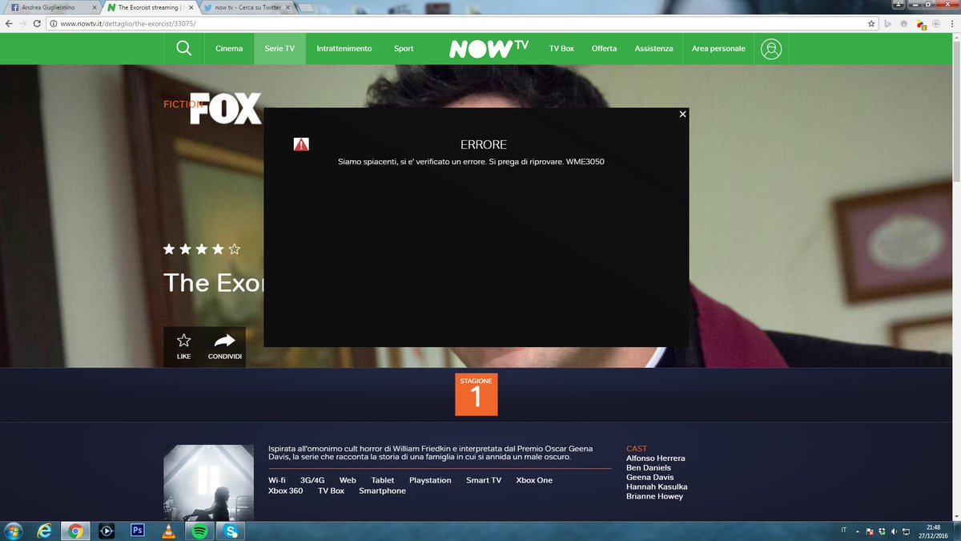Click the Smart TV device label
Screen dimensions: 961x541
pos(484,480)
